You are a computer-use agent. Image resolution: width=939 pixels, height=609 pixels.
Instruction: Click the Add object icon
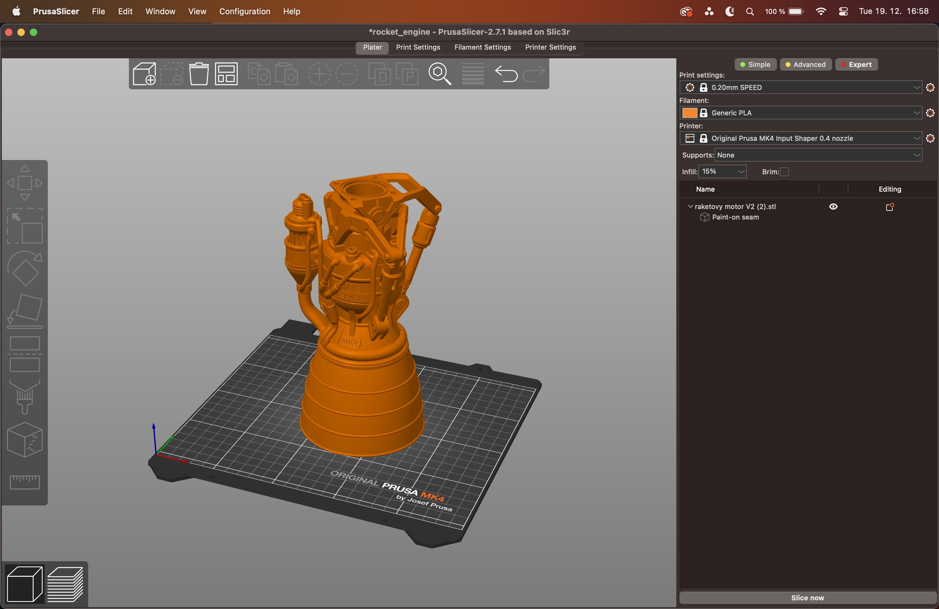tap(144, 74)
